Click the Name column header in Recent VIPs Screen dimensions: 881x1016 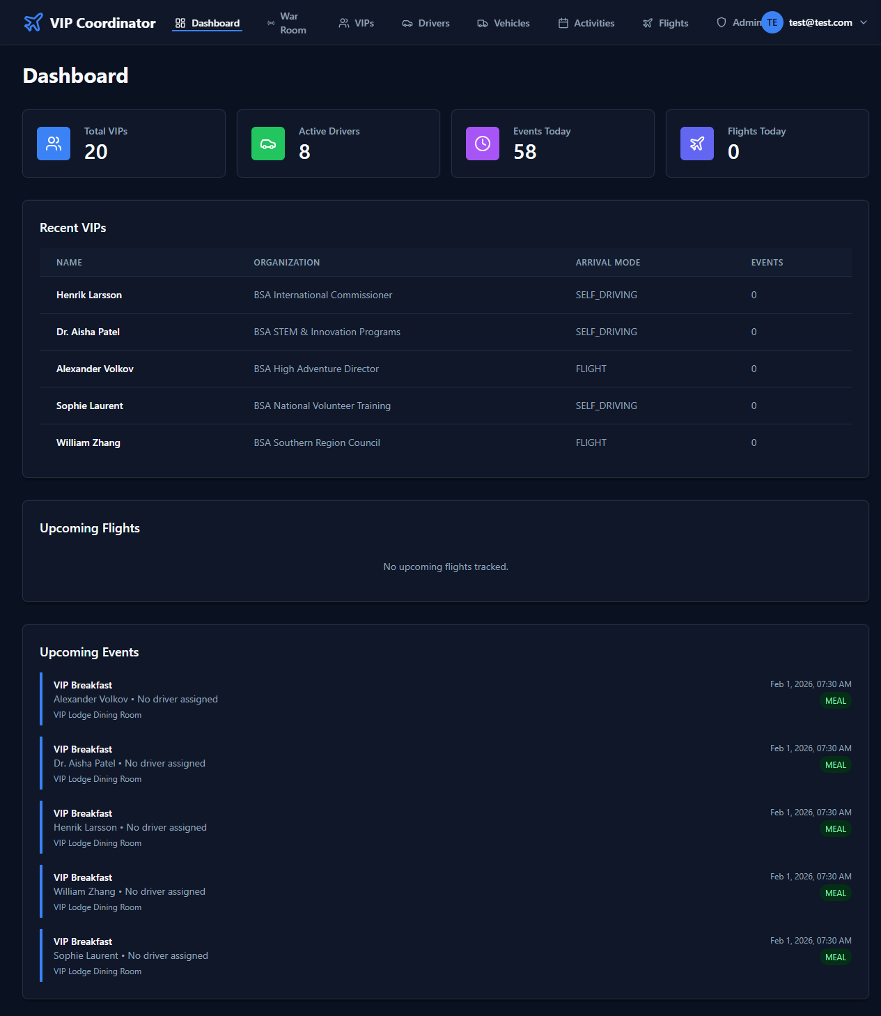tap(70, 263)
